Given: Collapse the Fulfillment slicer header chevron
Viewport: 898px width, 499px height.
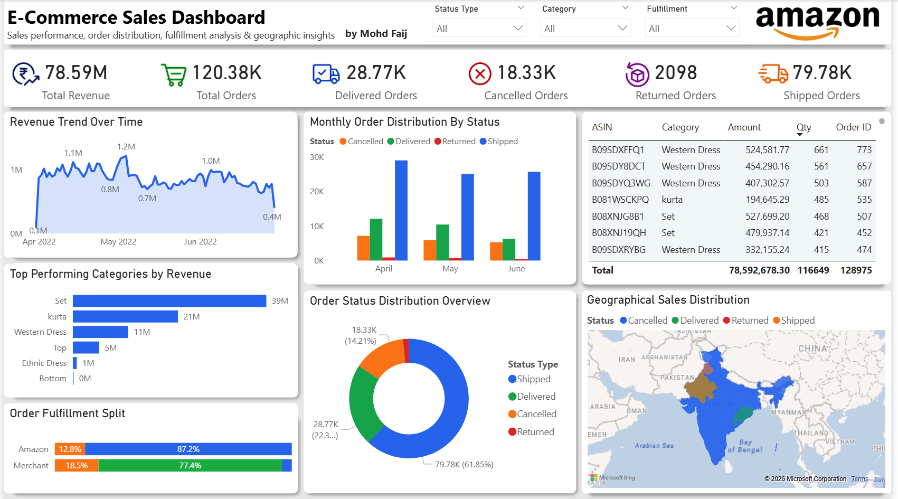Looking at the screenshot, I should click(x=733, y=8).
